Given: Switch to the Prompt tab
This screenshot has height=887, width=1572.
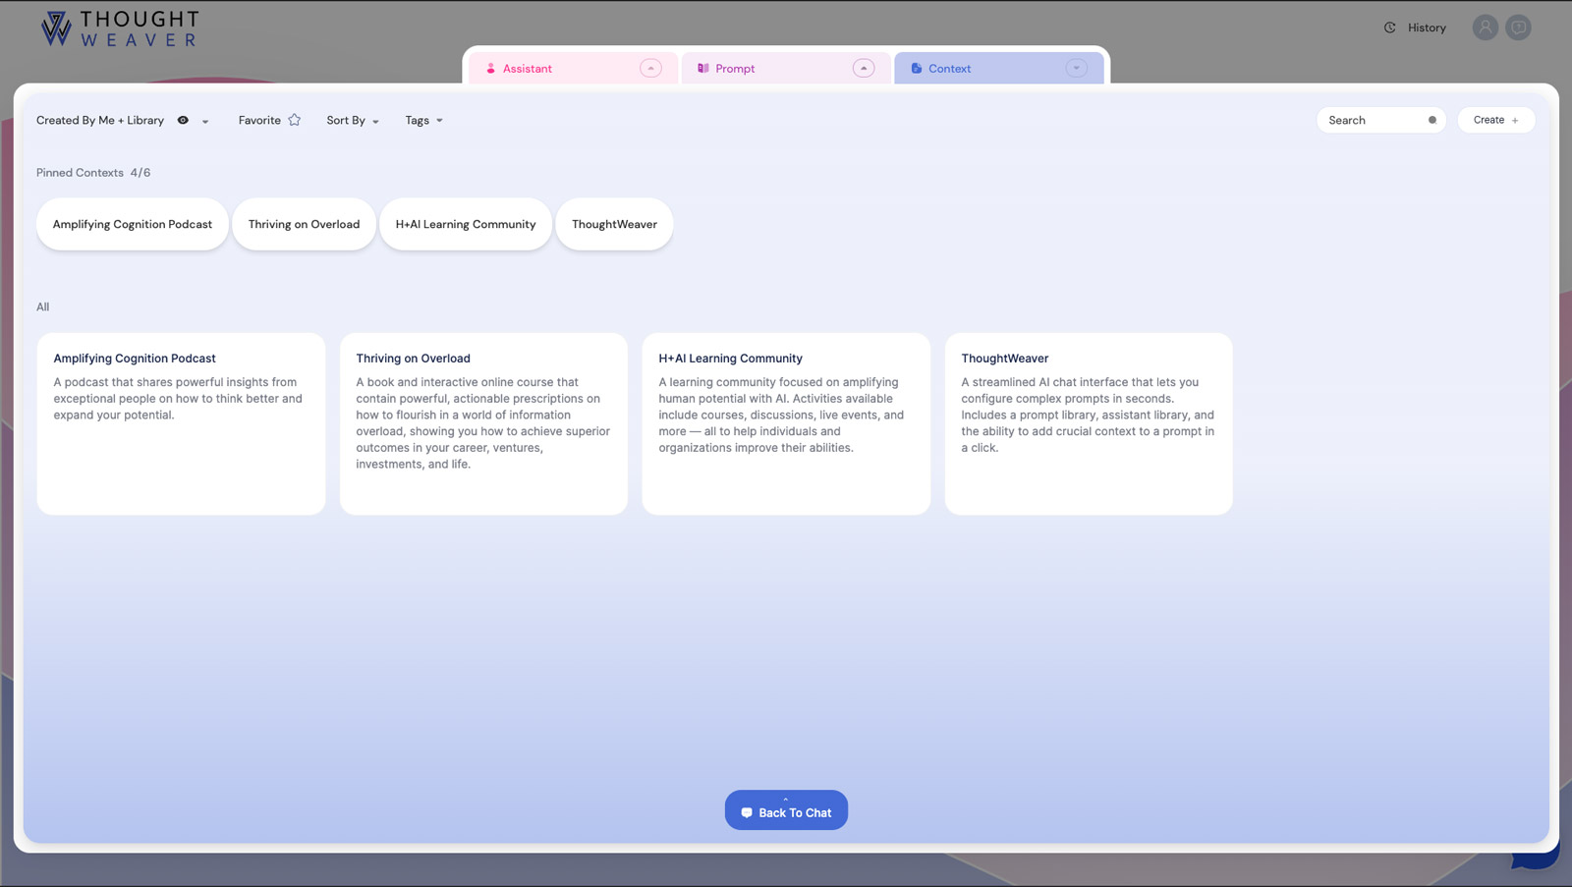Looking at the screenshot, I should [x=786, y=68].
